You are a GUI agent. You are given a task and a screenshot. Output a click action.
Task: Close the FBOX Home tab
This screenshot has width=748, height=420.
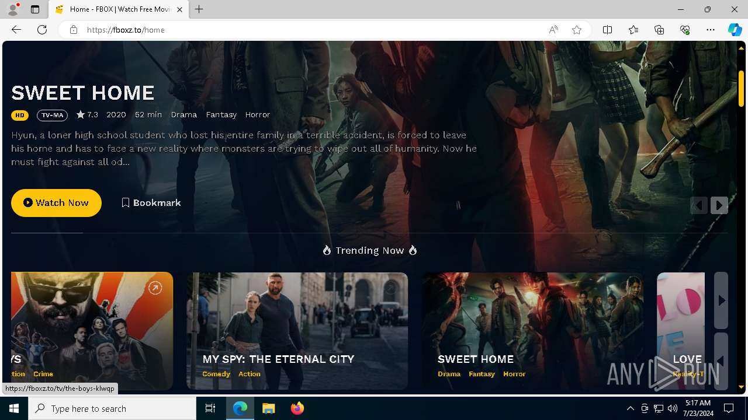coord(179,9)
